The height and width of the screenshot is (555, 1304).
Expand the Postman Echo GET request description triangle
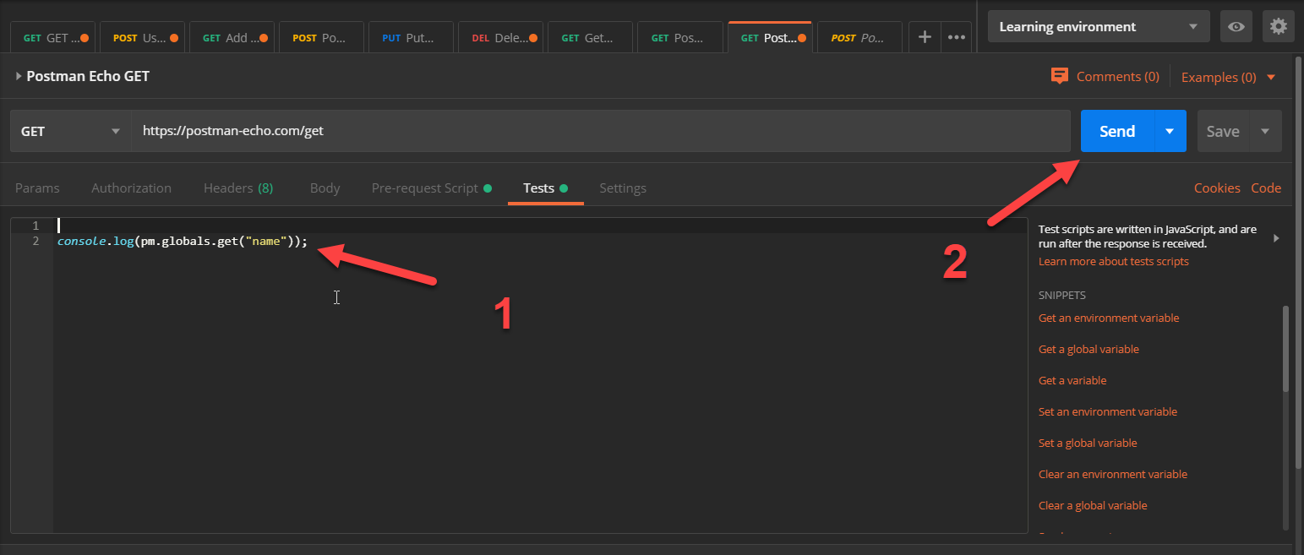19,76
